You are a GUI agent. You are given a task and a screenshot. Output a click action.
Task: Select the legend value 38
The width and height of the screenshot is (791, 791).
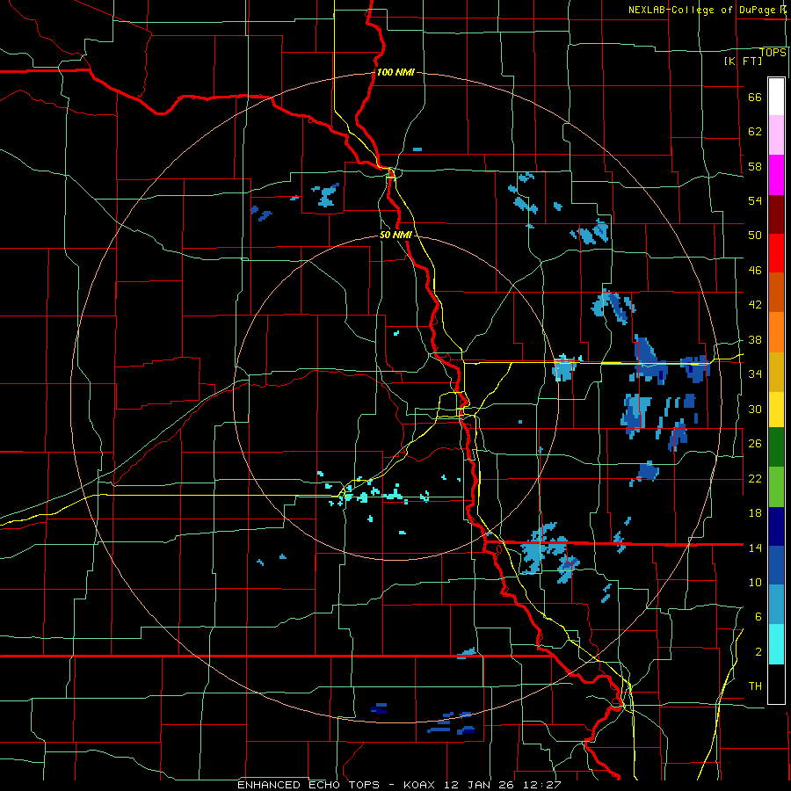(755, 340)
